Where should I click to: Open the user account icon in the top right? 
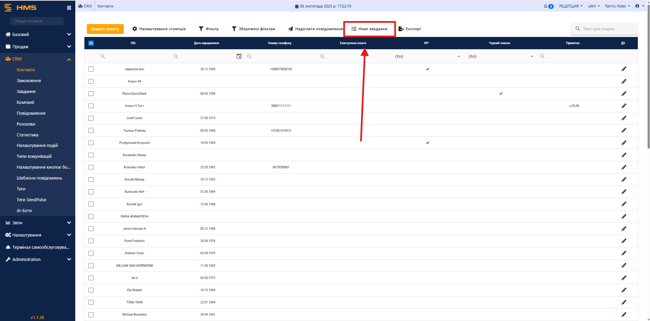(x=637, y=6)
